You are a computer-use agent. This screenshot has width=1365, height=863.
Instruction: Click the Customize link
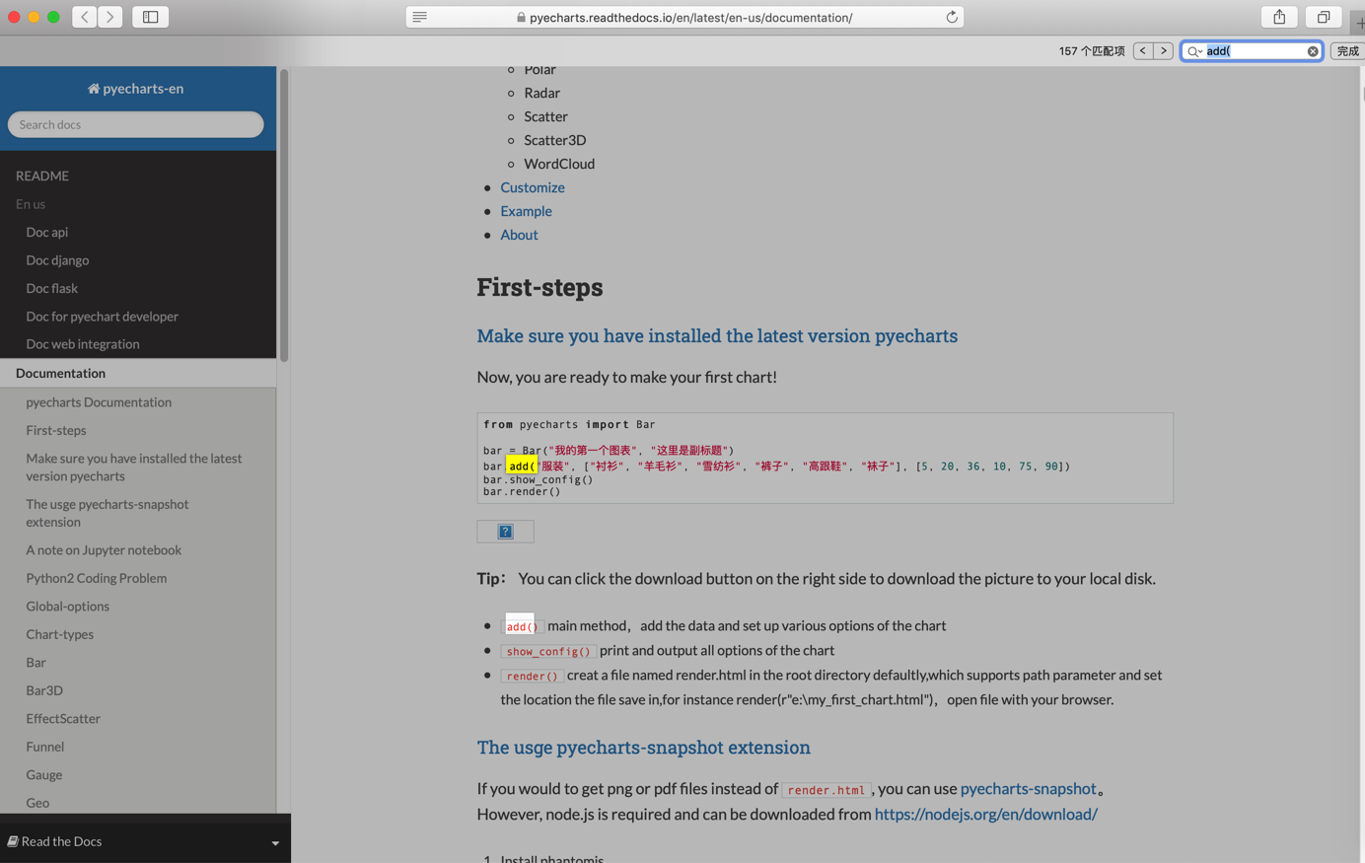point(533,187)
